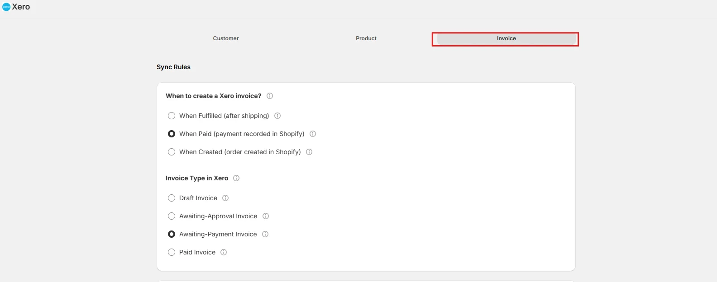Image resolution: width=717 pixels, height=282 pixels.
Task: Select When Fulfilled (after shipping) radio button
Action: click(172, 116)
